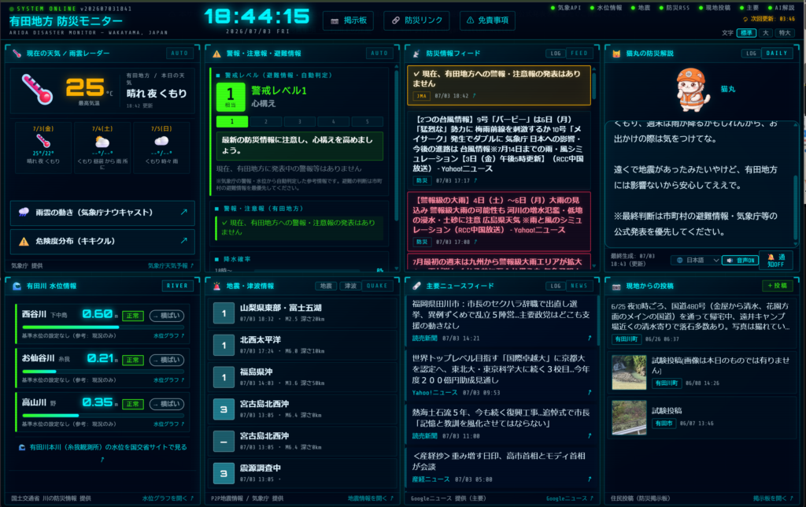Toggle AUTO in 警報・注意報 panel
Screen dimensions: 806x507
pos(379,53)
